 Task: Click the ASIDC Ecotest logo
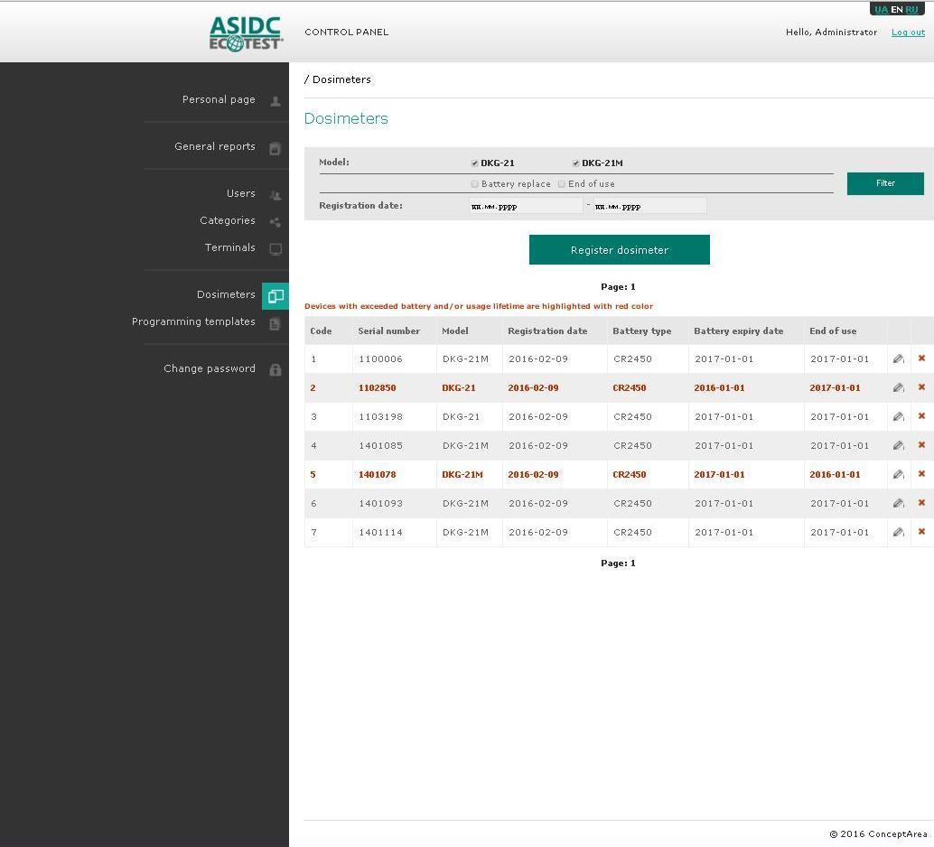[x=246, y=33]
